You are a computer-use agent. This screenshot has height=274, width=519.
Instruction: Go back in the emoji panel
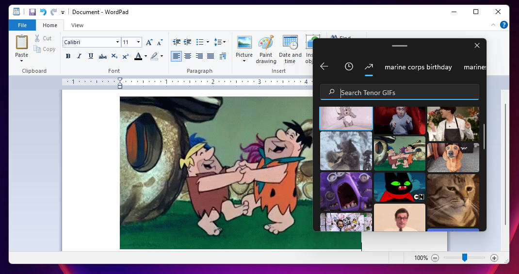324,67
